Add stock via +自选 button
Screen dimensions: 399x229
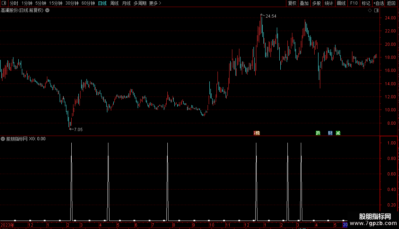coord(379,3)
